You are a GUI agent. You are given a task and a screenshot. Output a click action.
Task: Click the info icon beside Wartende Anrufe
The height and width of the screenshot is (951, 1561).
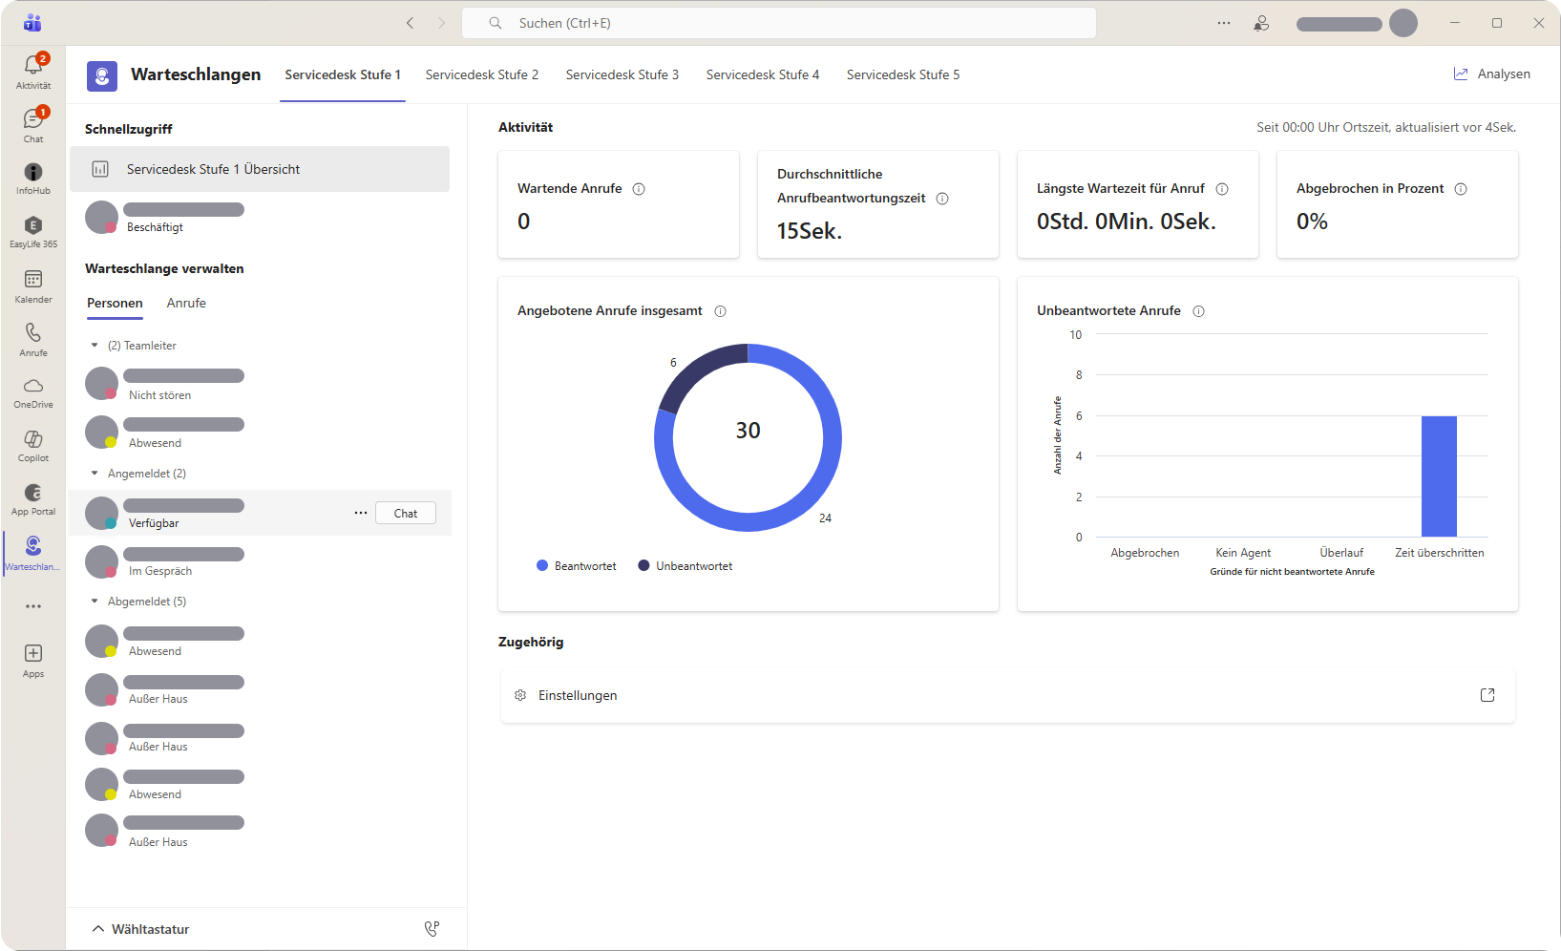639,189
